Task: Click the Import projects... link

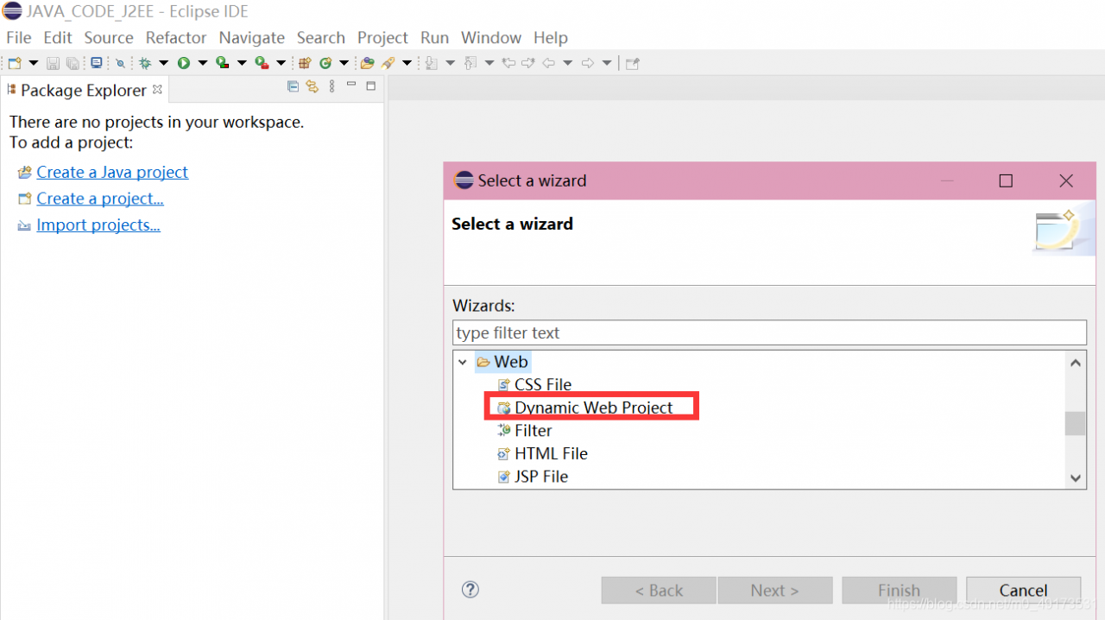Action: (98, 225)
